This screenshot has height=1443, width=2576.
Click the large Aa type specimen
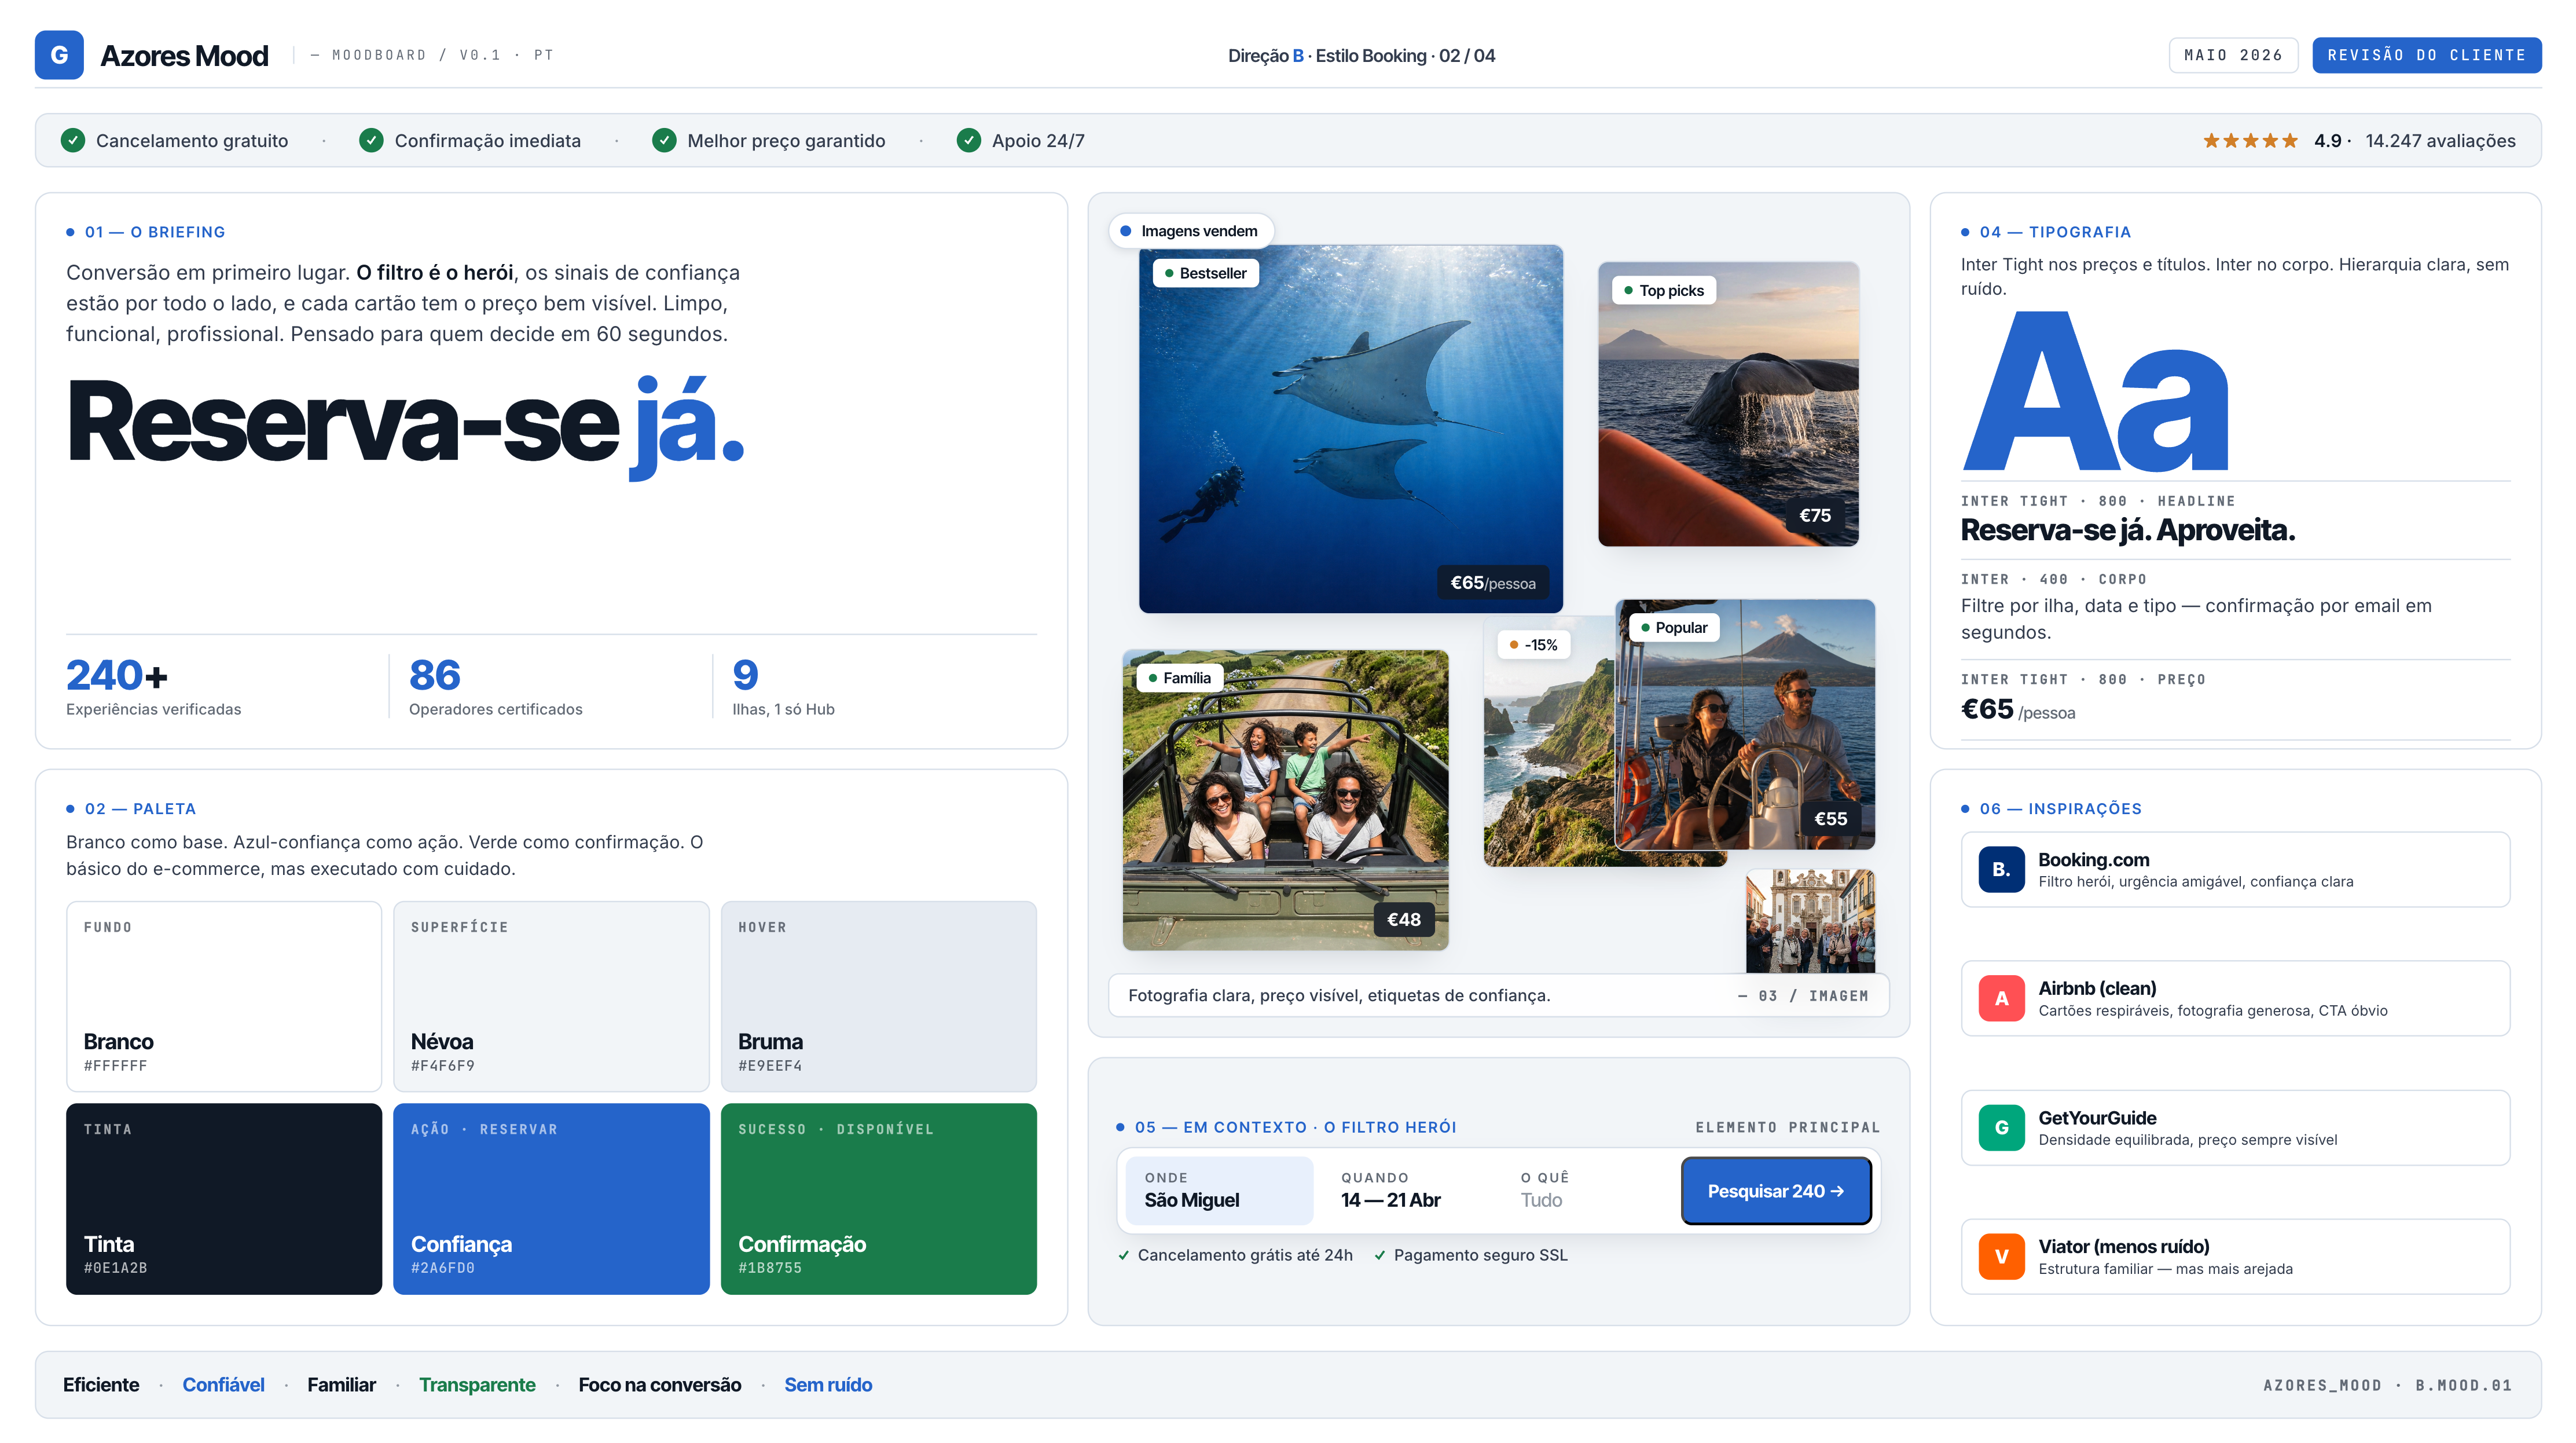click(x=2095, y=391)
